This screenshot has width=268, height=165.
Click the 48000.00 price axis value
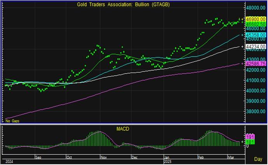pos(256,8)
